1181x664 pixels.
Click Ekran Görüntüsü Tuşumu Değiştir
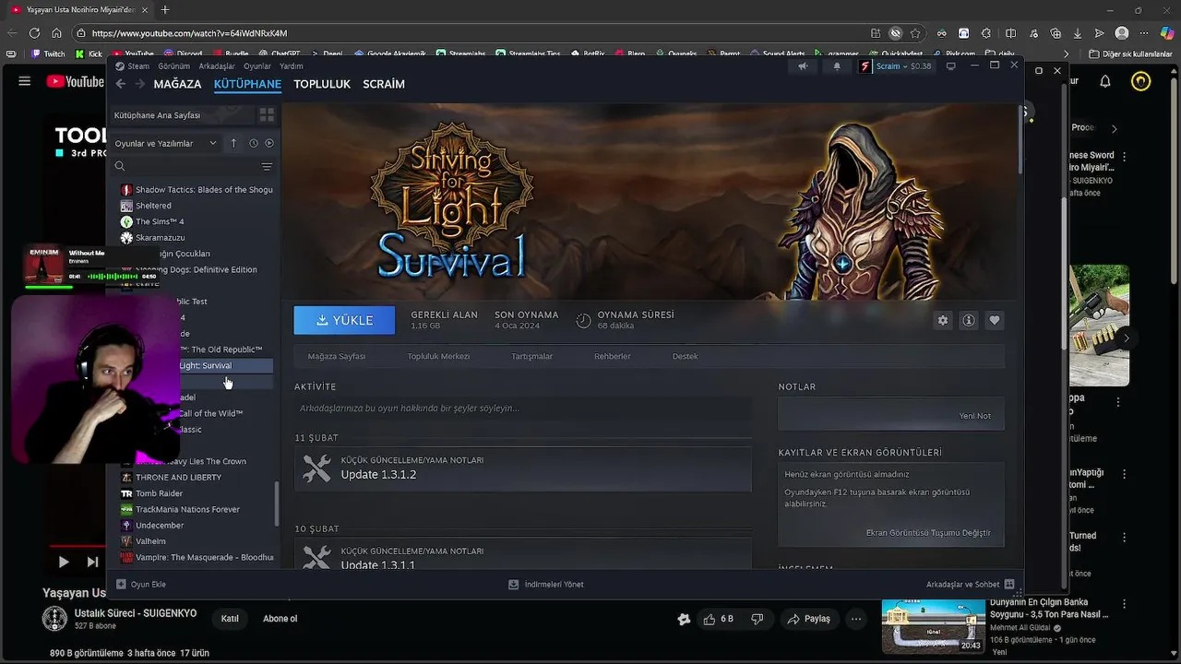click(x=928, y=533)
